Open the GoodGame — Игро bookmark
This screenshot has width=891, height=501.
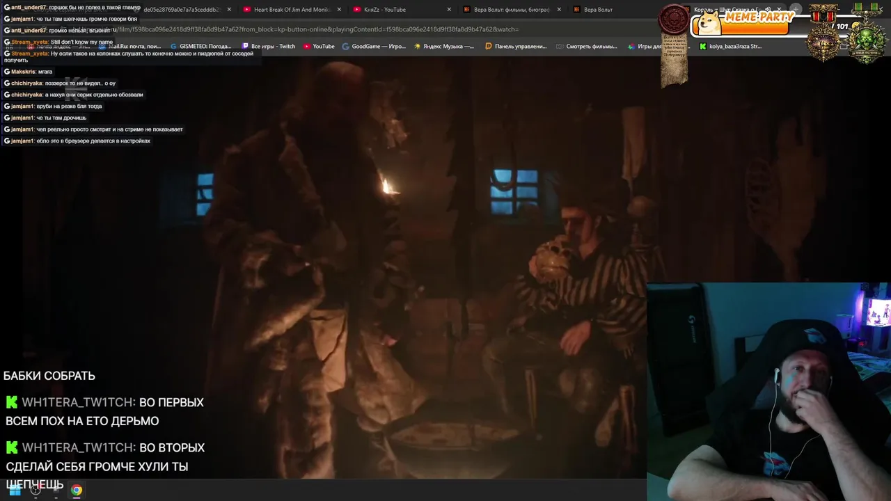click(x=374, y=47)
